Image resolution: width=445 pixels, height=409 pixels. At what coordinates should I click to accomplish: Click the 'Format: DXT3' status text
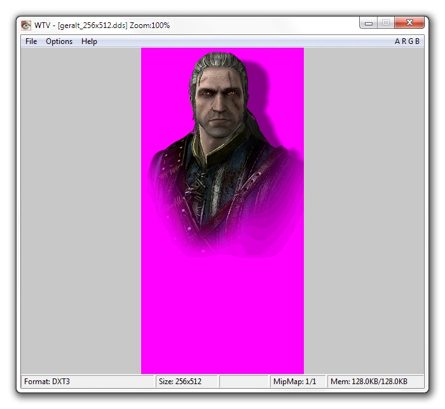pyautogui.click(x=47, y=382)
